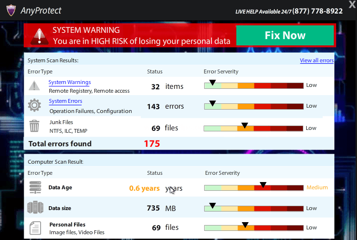Click the '143 errors' status value
This screenshot has width=357, height=240.
click(165, 106)
